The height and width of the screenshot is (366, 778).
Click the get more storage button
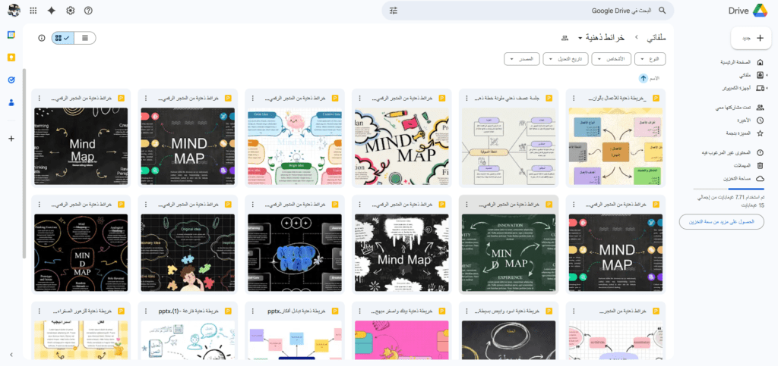[x=721, y=221]
